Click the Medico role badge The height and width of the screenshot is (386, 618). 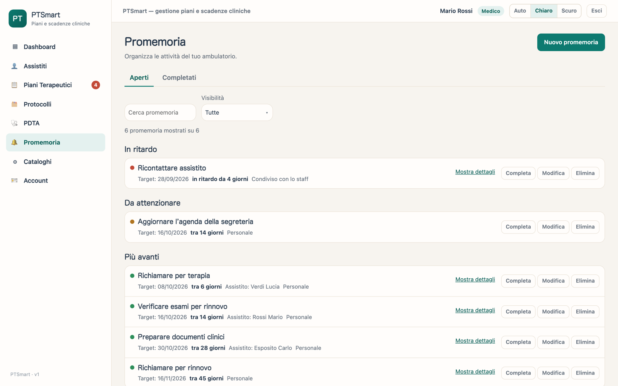click(491, 11)
